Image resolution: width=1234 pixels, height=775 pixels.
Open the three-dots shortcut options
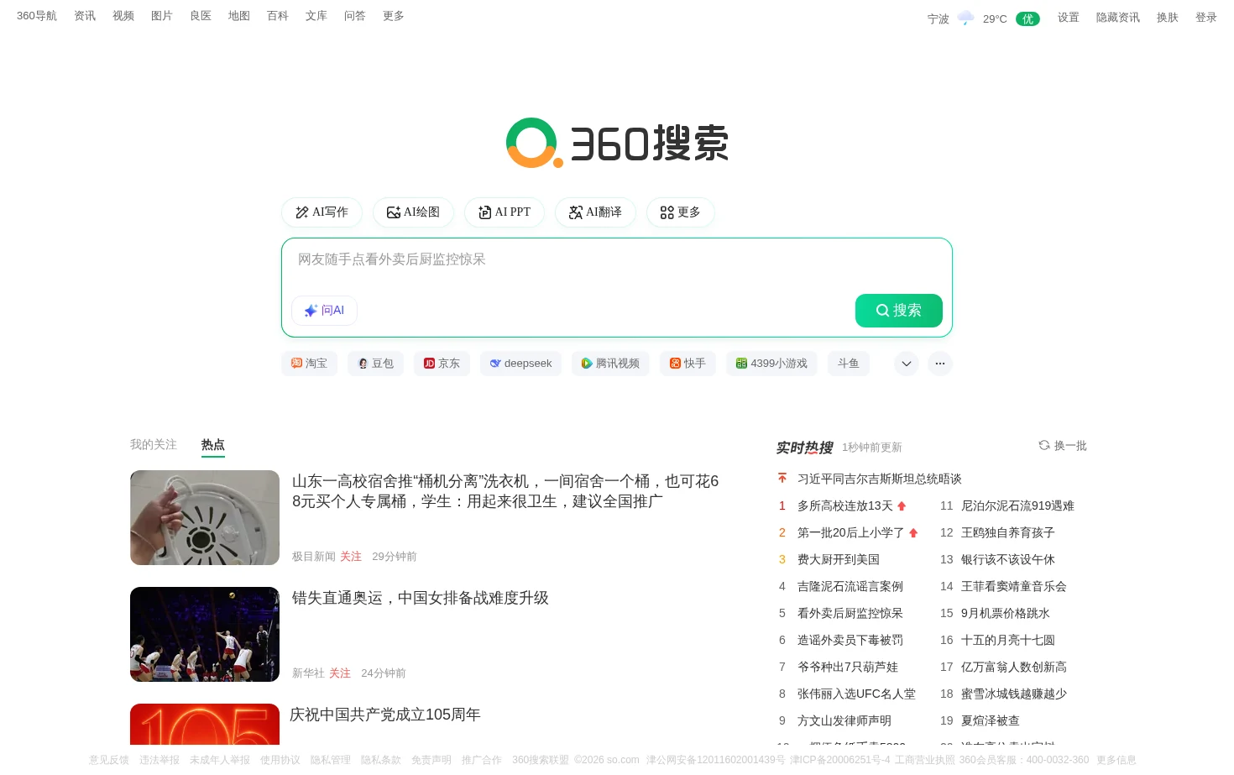pos(940,364)
